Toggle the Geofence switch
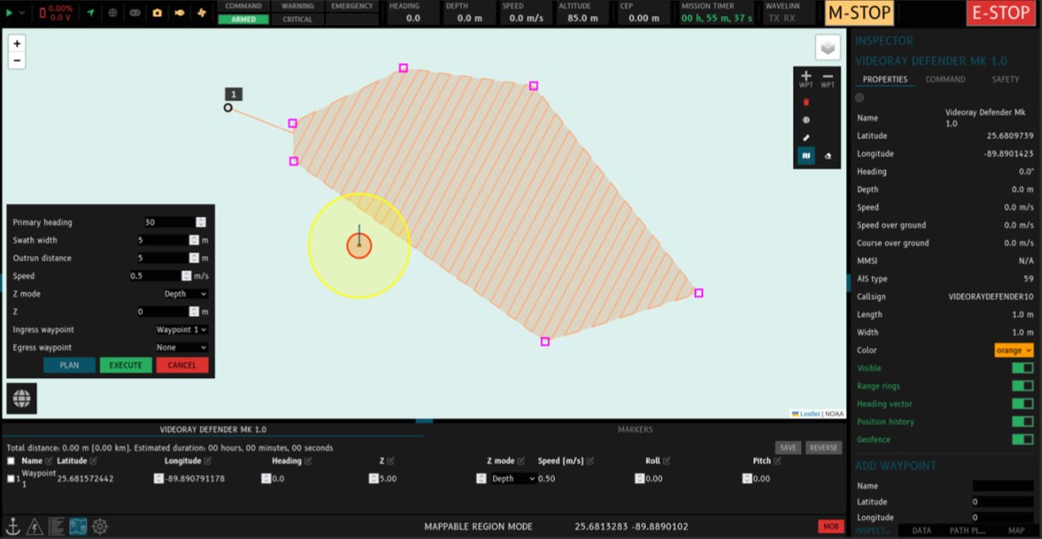Viewport: 1042px width, 539px height. pyautogui.click(x=1022, y=440)
